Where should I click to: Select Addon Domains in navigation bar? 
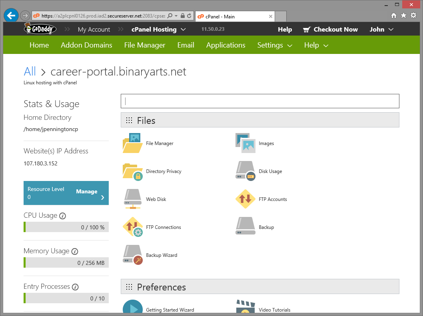(x=86, y=45)
